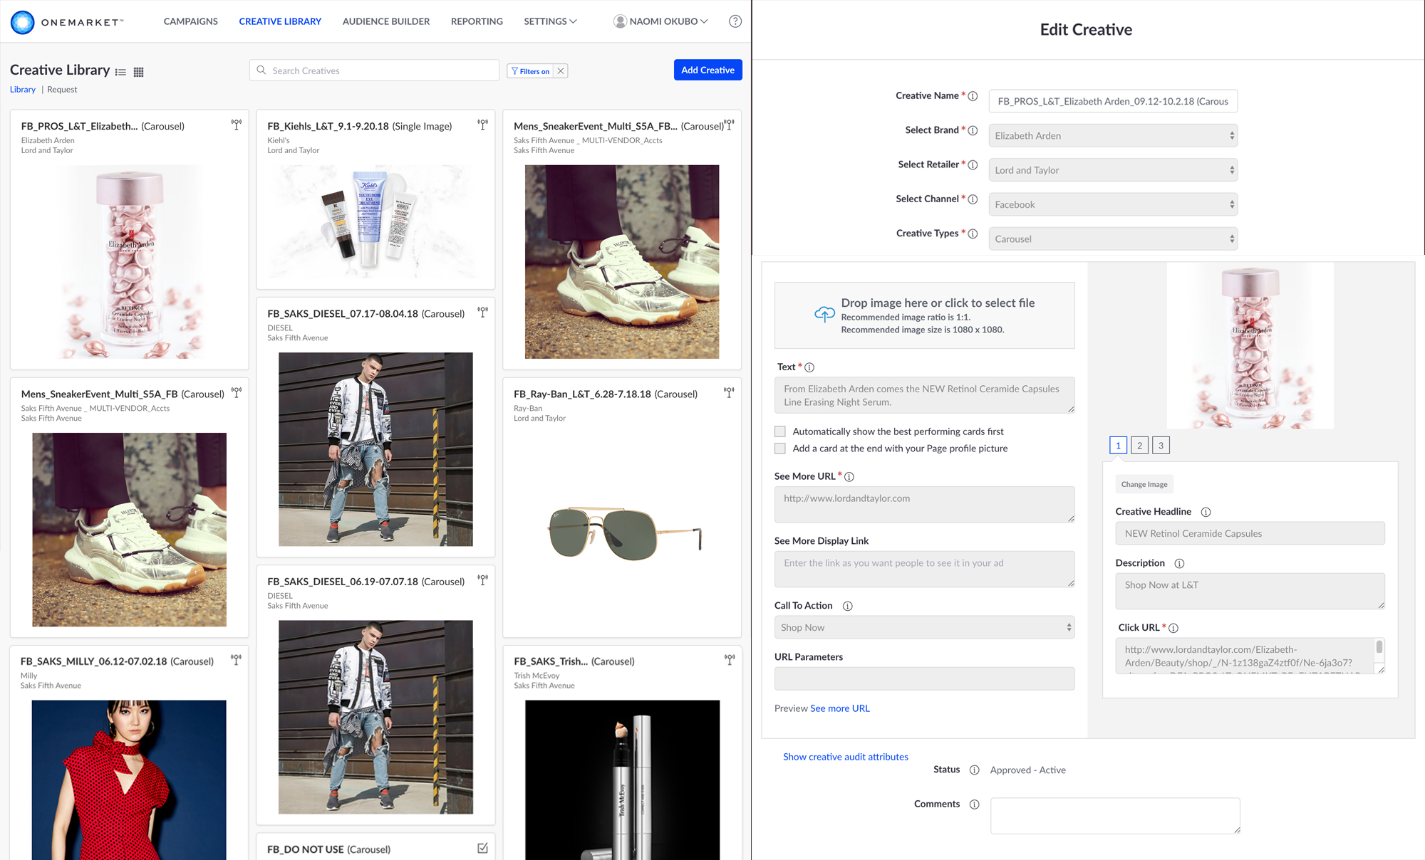Viewport: 1425px width, 860px height.
Task: Expand the Settings menu
Action: tap(550, 21)
